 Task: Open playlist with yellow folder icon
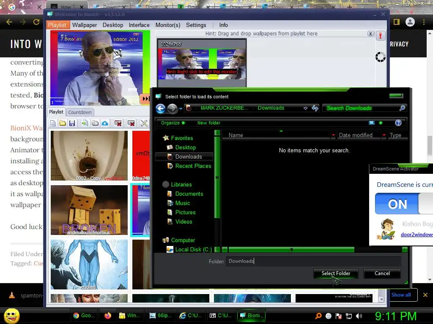click(63, 123)
